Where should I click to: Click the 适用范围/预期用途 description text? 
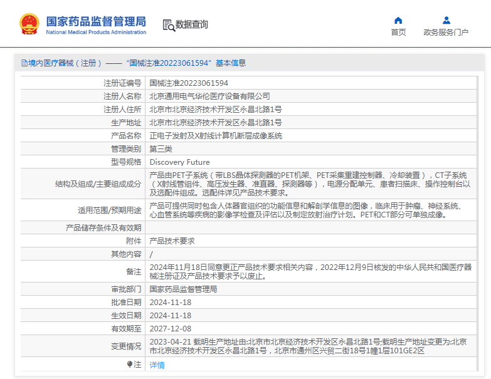305,210
